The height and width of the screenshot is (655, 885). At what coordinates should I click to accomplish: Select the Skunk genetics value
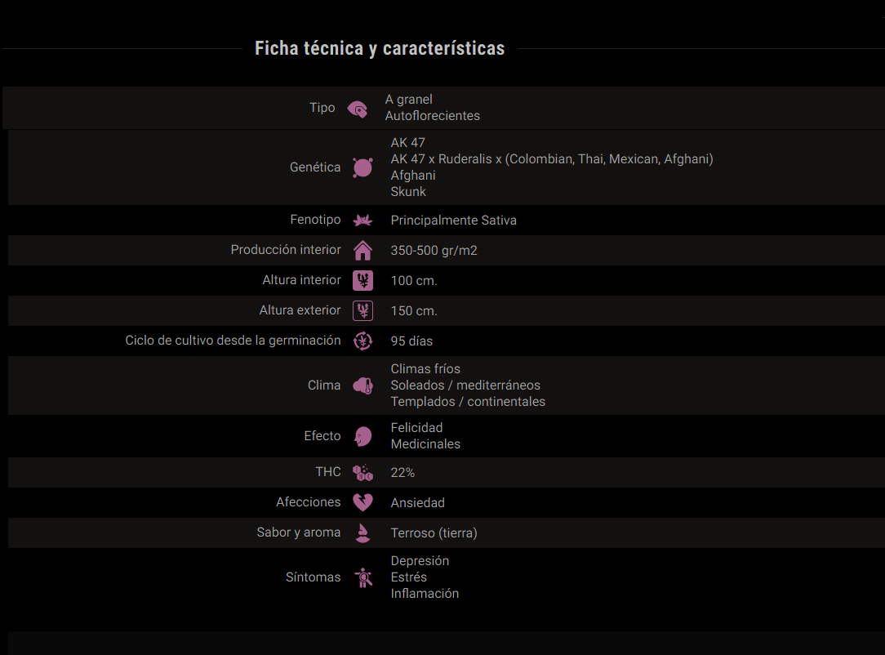click(x=408, y=192)
